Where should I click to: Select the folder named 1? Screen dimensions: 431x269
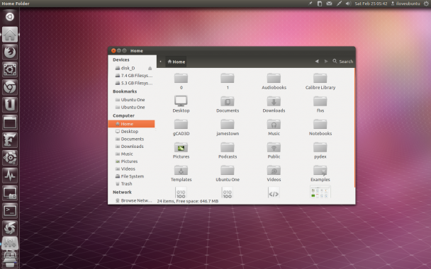click(228, 81)
